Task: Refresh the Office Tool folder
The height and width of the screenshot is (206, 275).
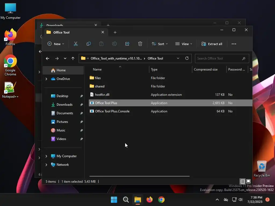Action: tap(187, 58)
